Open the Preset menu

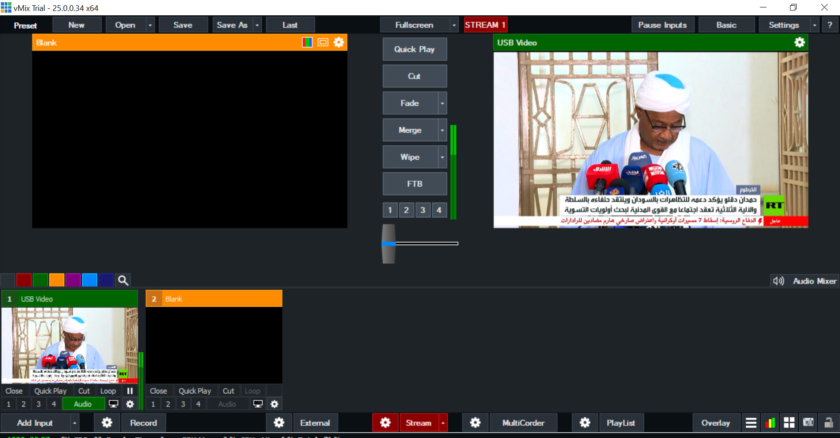25,25
